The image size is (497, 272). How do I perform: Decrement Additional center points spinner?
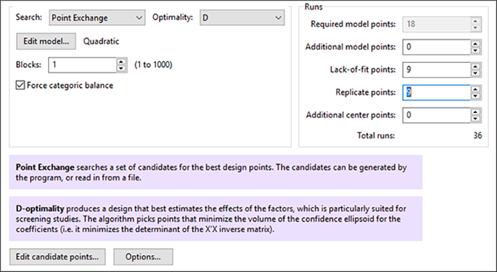point(475,118)
